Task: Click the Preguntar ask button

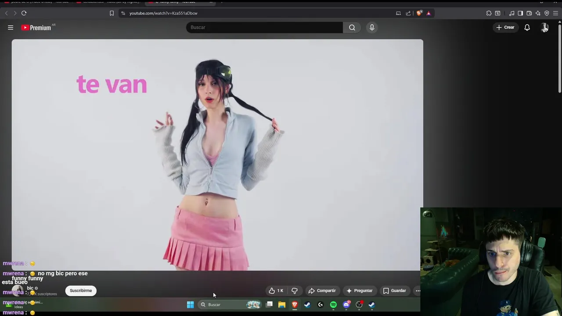Action: coord(359,291)
